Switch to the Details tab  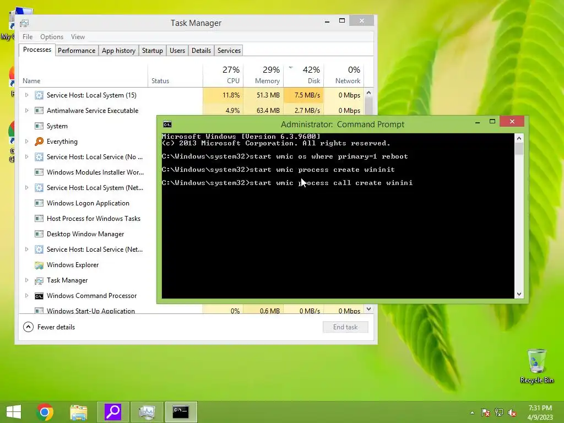(201, 51)
